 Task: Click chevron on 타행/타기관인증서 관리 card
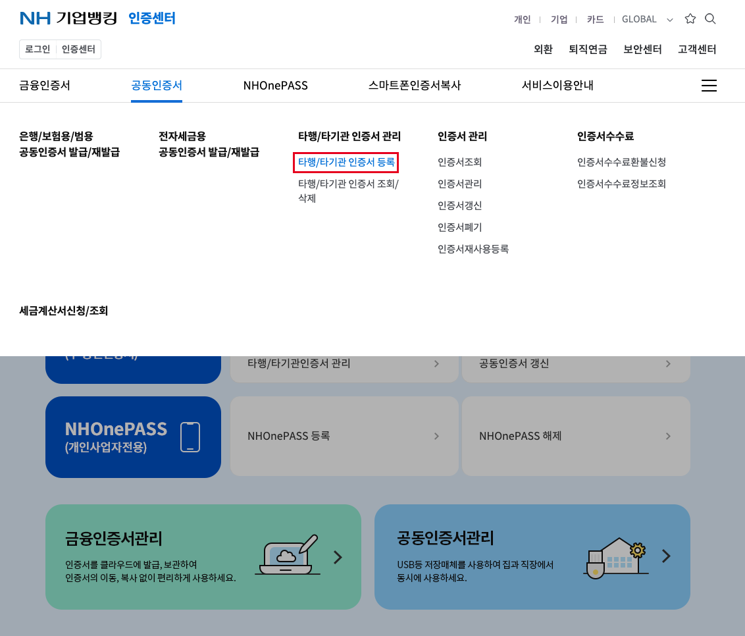click(x=436, y=363)
